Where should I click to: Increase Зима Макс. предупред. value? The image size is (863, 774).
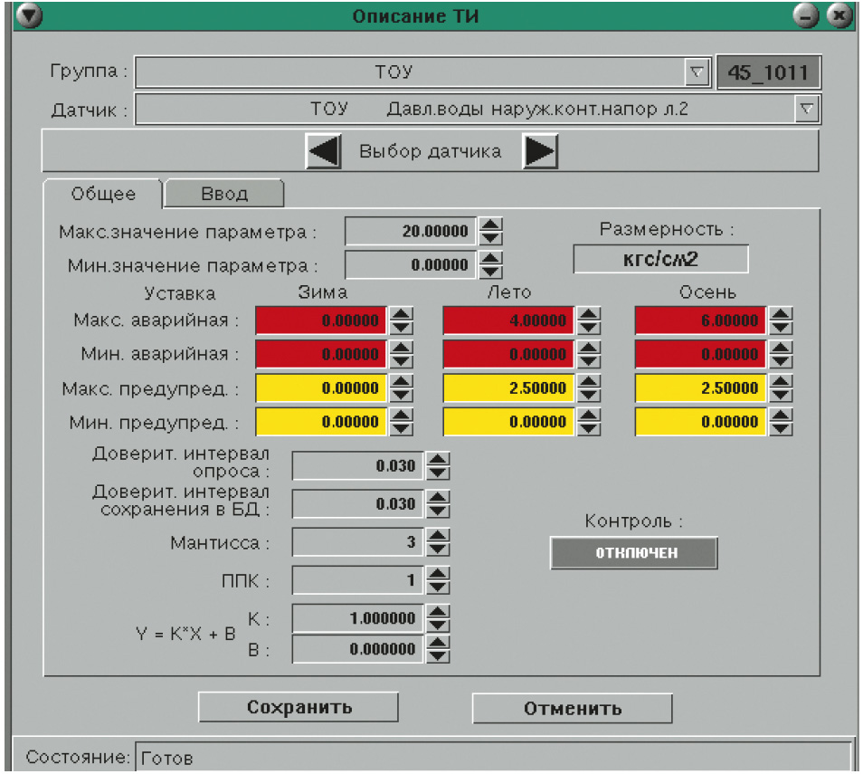click(x=402, y=381)
